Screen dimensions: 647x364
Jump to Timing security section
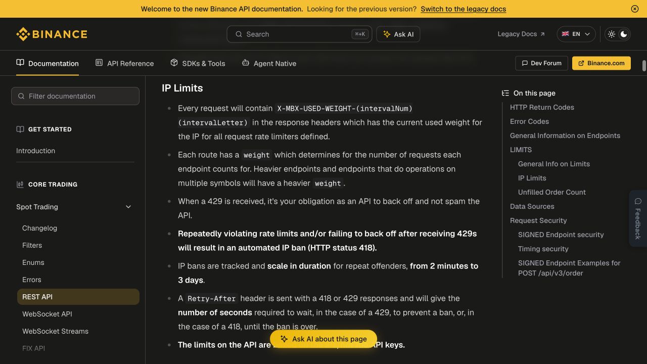pos(543,249)
